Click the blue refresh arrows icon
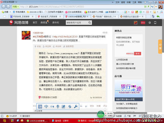Screen dimensions: 164x123 click(152, 7)
